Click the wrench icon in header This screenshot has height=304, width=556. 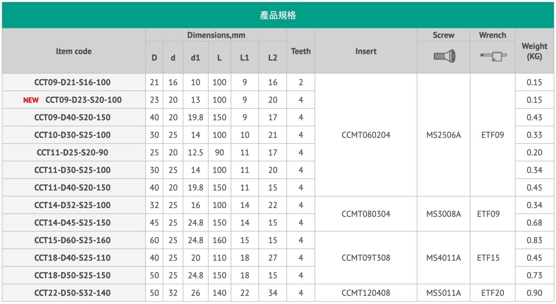click(x=493, y=56)
